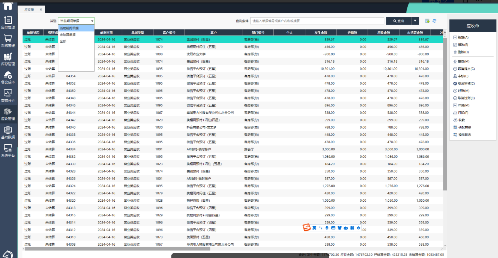Switch to the 应收单 tab
The width and height of the screenshot is (498, 258).
[29, 10]
